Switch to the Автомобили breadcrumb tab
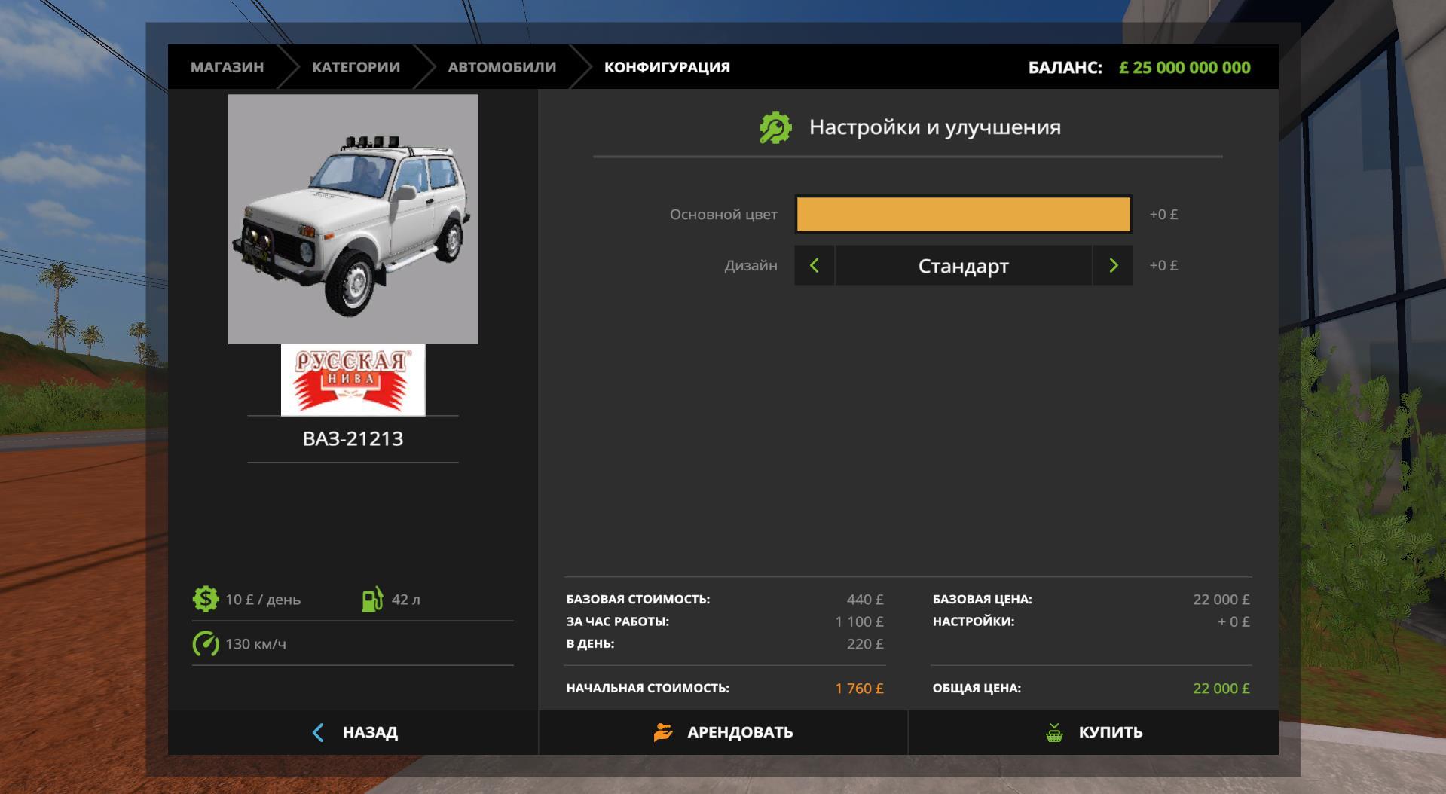Image resolution: width=1446 pixels, height=794 pixels. tap(502, 67)
